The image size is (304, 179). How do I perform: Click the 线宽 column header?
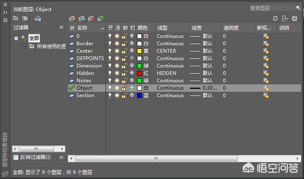(x=196, y=28)
